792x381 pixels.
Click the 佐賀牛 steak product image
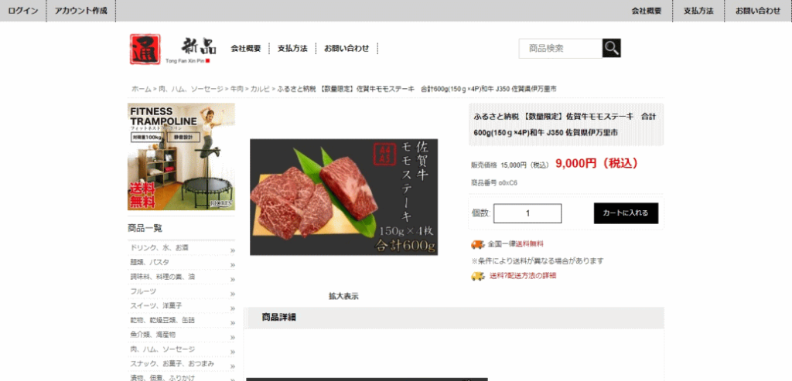click(343, 197)
